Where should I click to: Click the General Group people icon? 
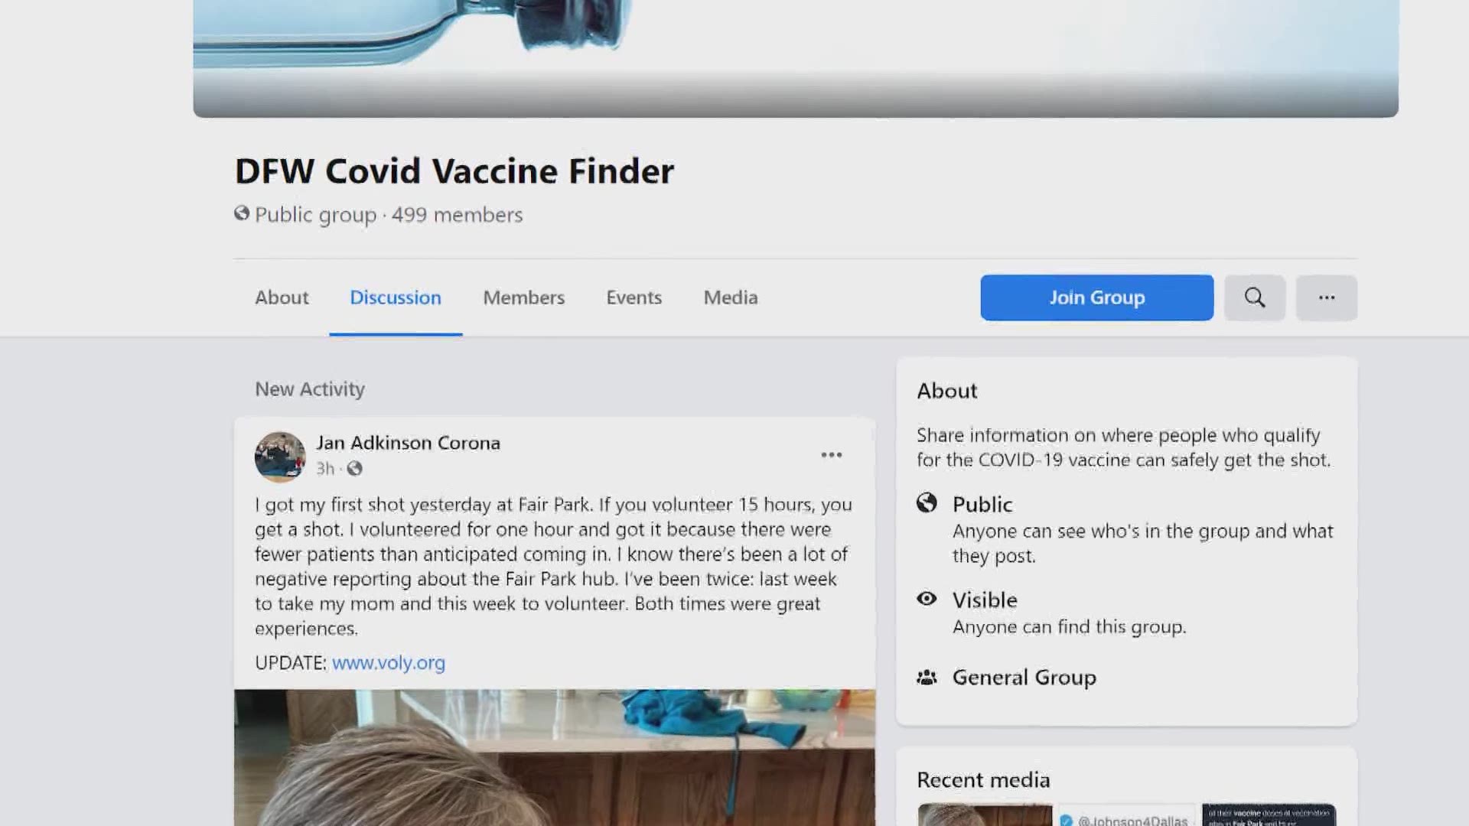click(x=927, y=678)
